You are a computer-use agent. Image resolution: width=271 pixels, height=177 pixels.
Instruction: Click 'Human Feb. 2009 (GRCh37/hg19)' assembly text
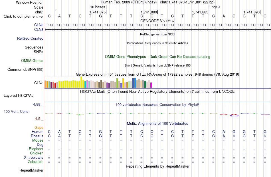(x=129, y=2)
